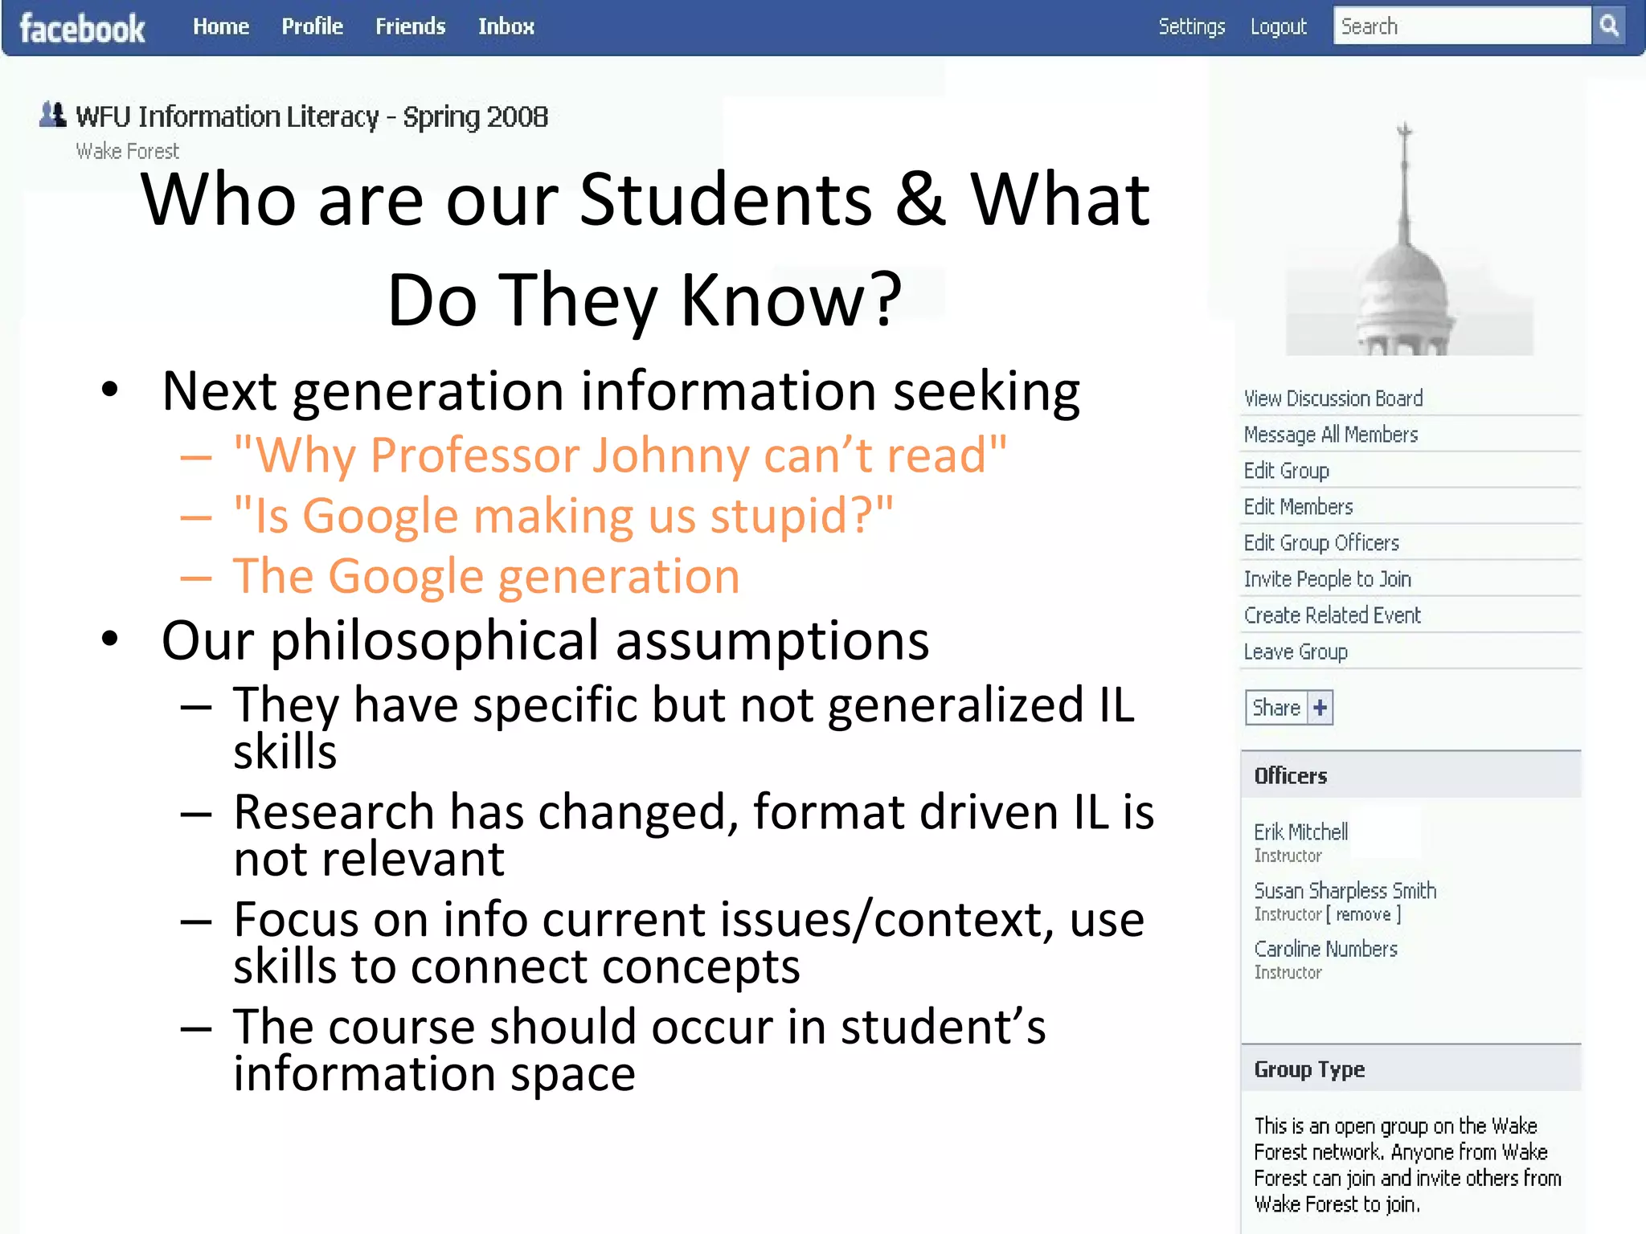
Task: Click 'Is Google making us stupid?' line
Action: [x=563, y=516]
